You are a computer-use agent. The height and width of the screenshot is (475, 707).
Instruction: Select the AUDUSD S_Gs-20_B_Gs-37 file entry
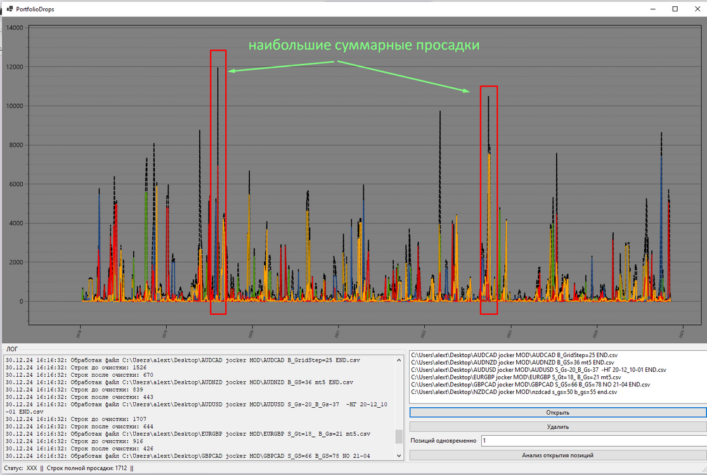[538, 370]
